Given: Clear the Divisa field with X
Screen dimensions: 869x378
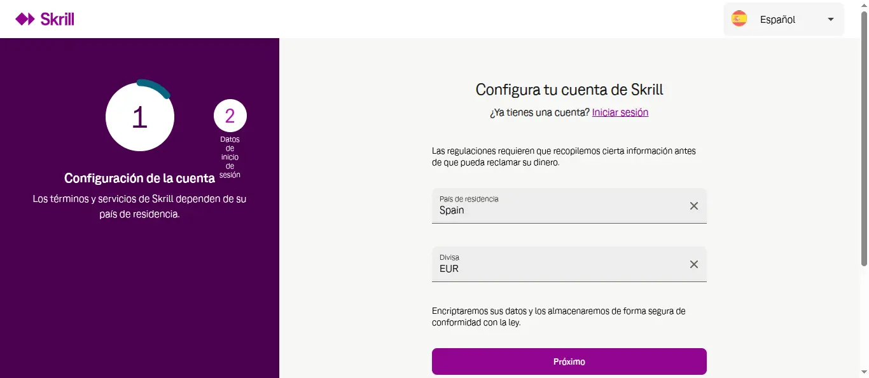Looking at the screenshot, I should tap(694, 264).
